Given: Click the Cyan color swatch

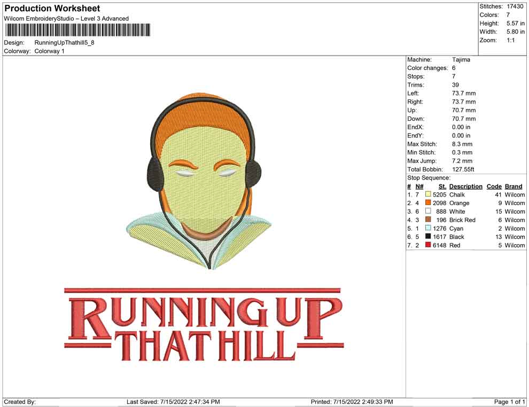Looking at the screenshot, I should pyautogui.click(x=428, y=228).
